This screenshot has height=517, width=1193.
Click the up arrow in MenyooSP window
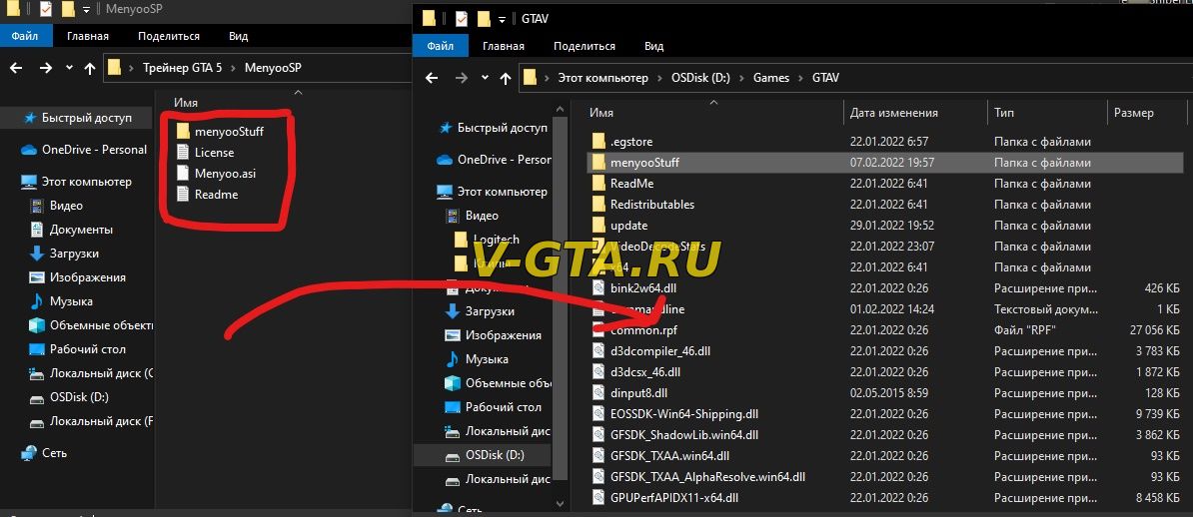pyautogui.click(x=91, y=68)
